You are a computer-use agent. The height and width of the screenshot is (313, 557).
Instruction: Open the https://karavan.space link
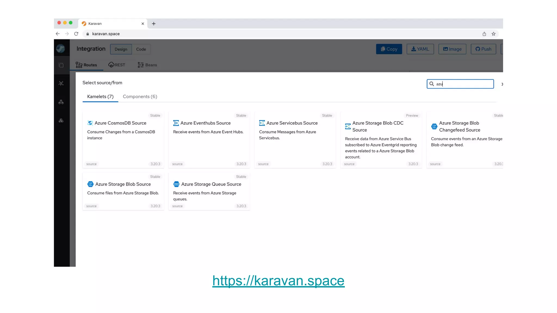click(278, 281)
